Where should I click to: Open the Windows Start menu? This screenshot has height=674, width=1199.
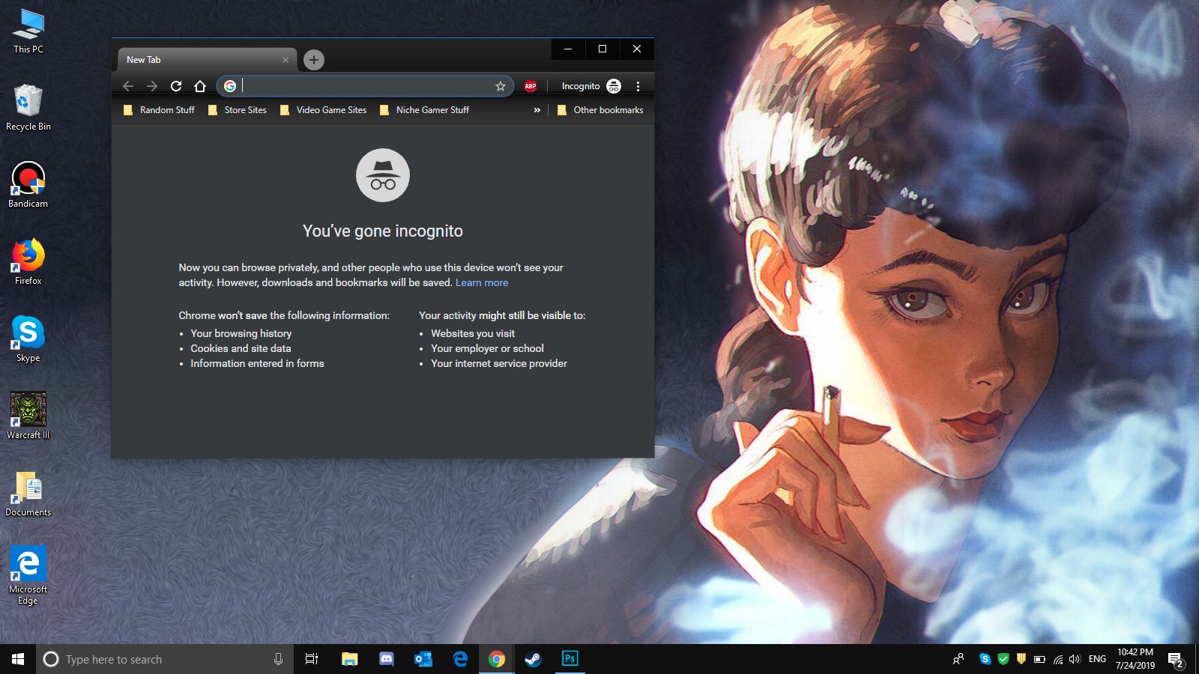click(x=18, y=659)
